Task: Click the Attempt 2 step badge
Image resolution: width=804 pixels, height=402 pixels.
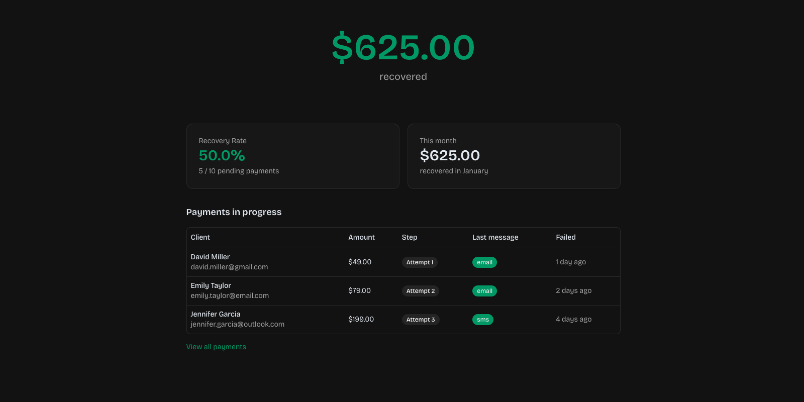Action: [421, 291]
